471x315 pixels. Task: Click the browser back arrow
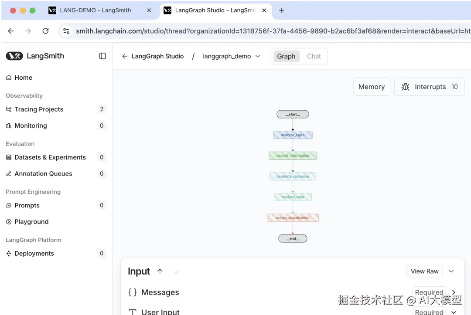pyautogui.click(x=11, y=31)
